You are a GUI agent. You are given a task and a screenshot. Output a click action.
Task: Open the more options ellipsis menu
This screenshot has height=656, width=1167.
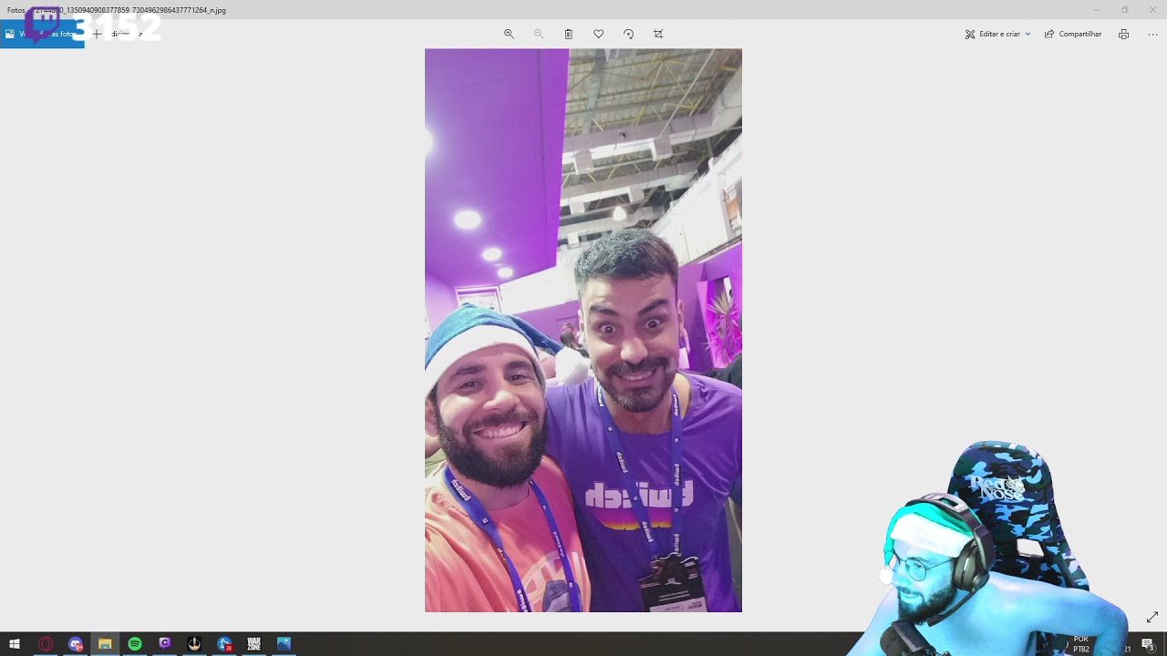coord(1152,34)
